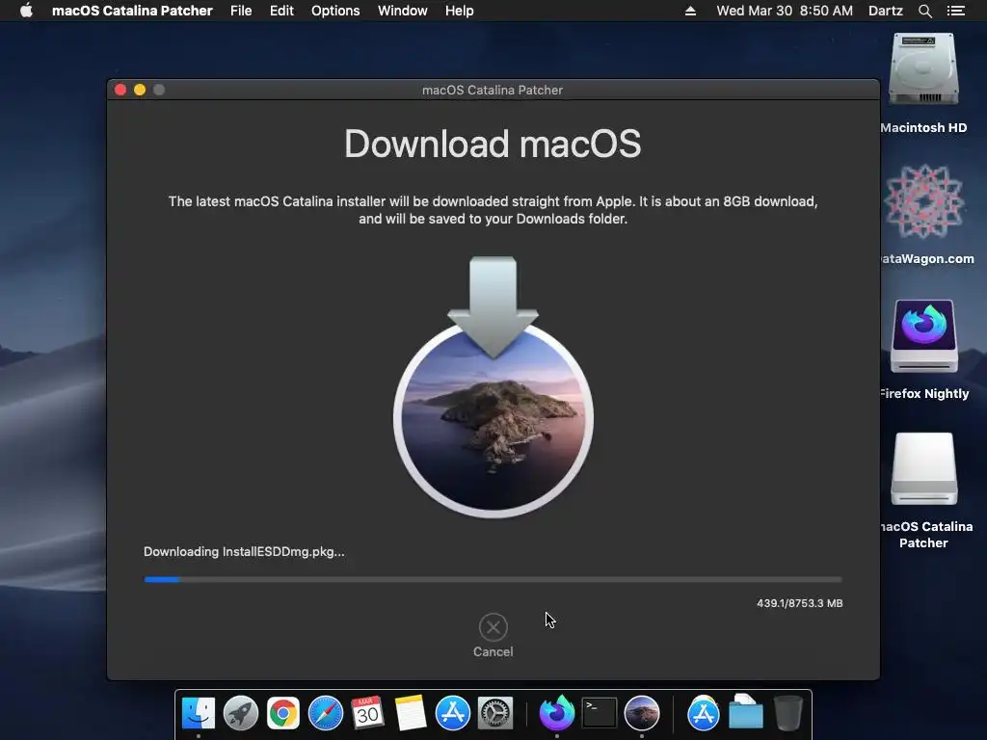The width and height of the screenshot is (987, 740).
Task: Open the Options menu
Action: click(335, 11)
